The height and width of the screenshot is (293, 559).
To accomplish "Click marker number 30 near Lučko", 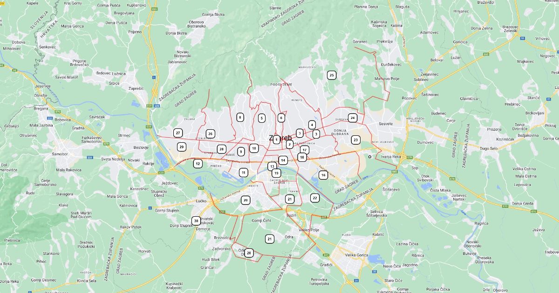I will [196, 221].
